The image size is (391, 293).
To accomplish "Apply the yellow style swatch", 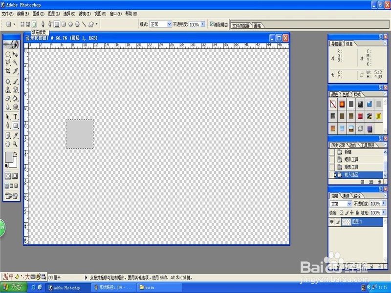I will (x=379, y=116).
